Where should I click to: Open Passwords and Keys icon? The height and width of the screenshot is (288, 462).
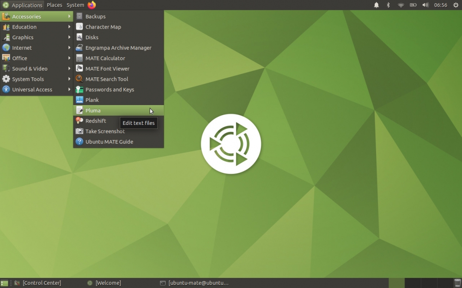[79, 89]
